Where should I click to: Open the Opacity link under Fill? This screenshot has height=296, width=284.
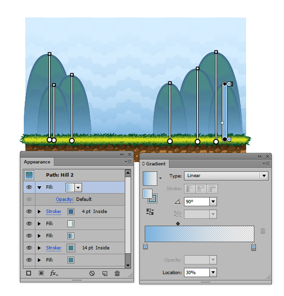pos(65,199)
